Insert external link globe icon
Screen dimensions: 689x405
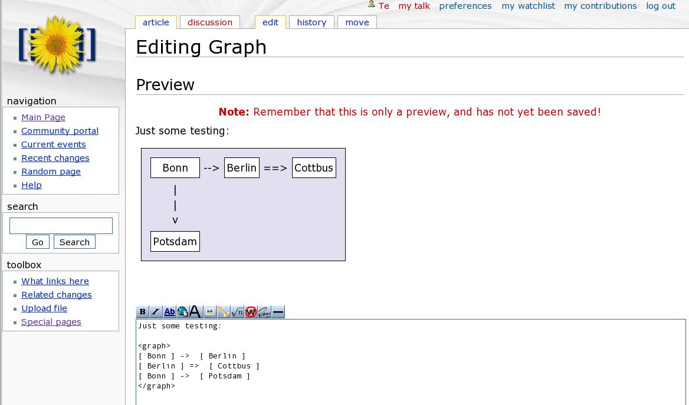click(183, 312)
